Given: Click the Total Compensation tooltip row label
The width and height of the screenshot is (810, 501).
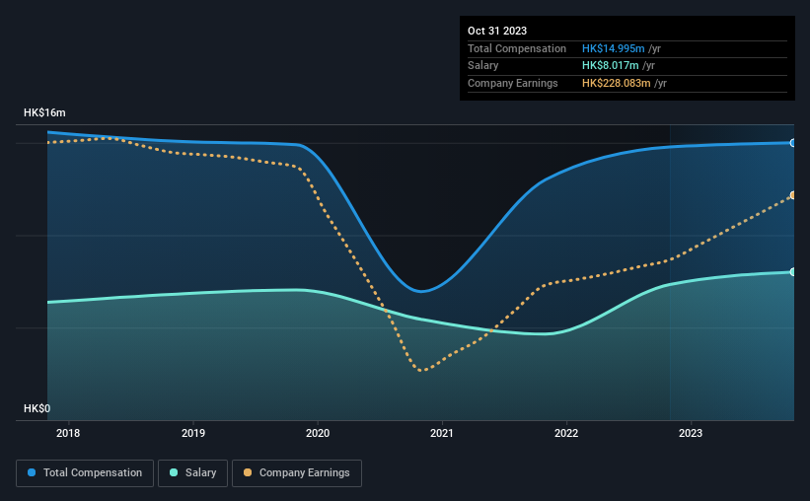Looking at the screenshot, I should (x=517, y=48).
